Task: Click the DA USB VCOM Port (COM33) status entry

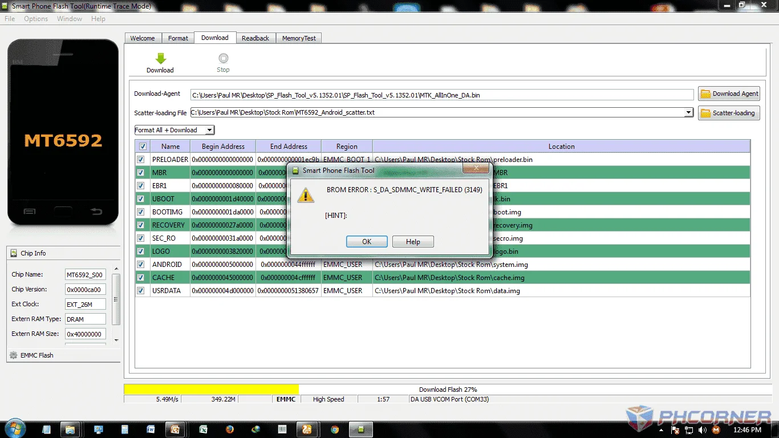Action: [450, 399]
